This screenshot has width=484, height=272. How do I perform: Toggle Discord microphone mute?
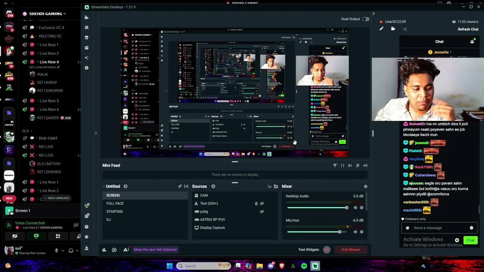56,250
